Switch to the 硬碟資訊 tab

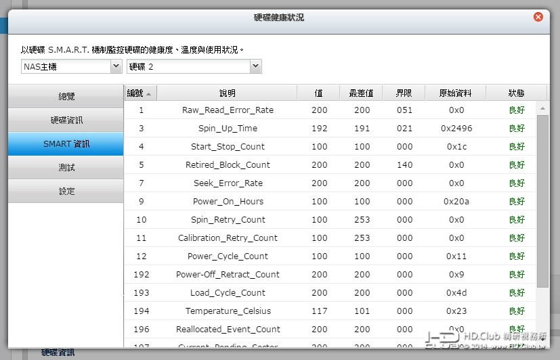pos(66,120)
